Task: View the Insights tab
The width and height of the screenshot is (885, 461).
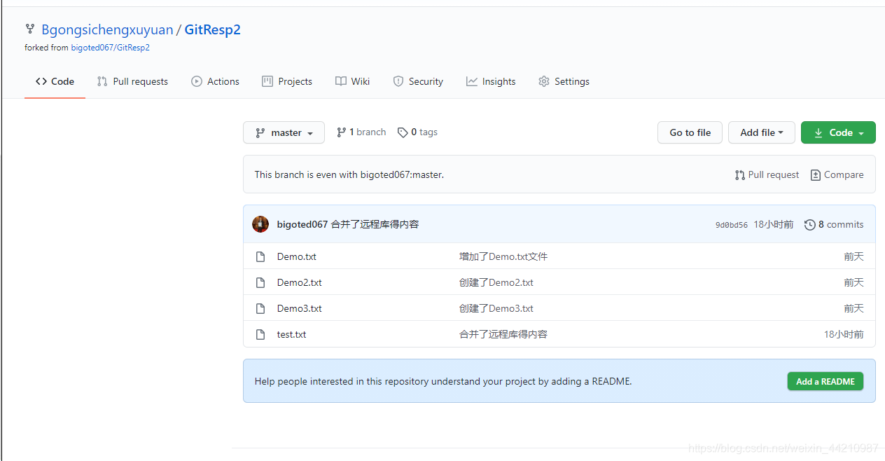Action: pyautogui.click(x=491, y=81)
